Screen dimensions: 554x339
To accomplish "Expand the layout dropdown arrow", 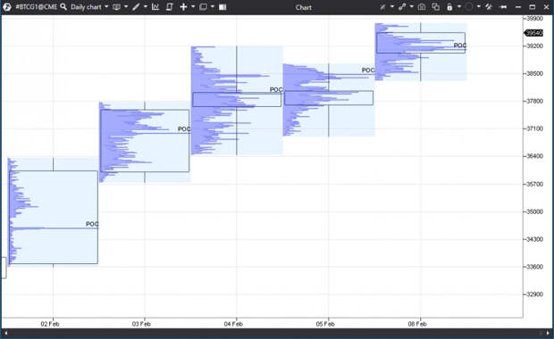I will 213,7.
